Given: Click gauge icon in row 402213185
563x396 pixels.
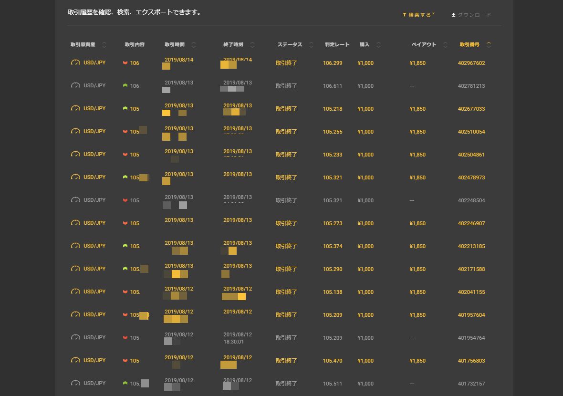Looking at the screenshot, I should pyautogui.click(x=75, y=246).
